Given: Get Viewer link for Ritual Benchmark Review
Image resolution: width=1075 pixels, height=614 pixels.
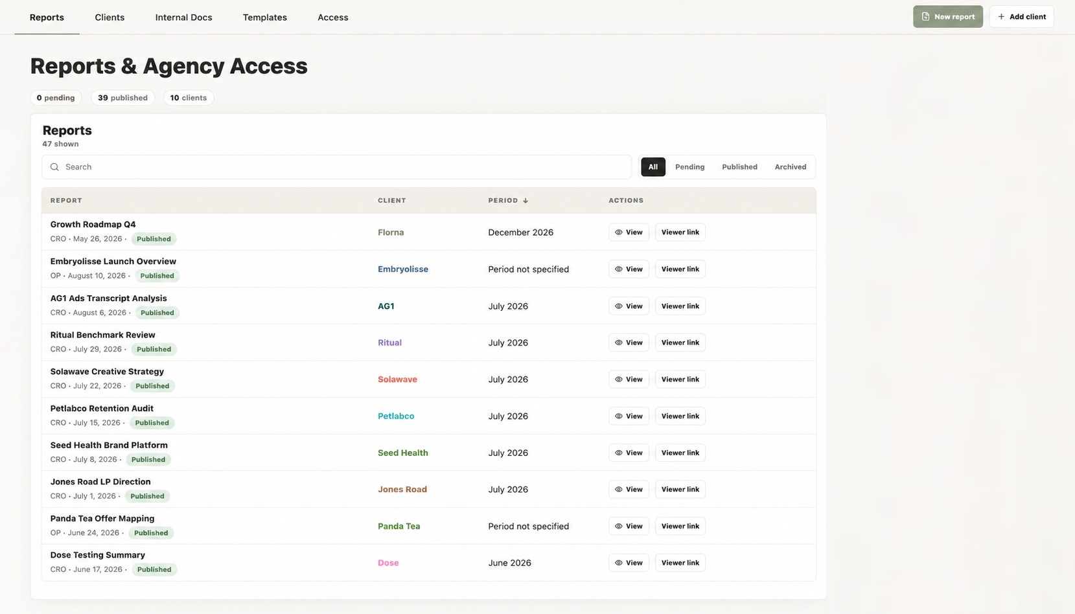Looking at the screenshot, I should click(x=680, y=343).
